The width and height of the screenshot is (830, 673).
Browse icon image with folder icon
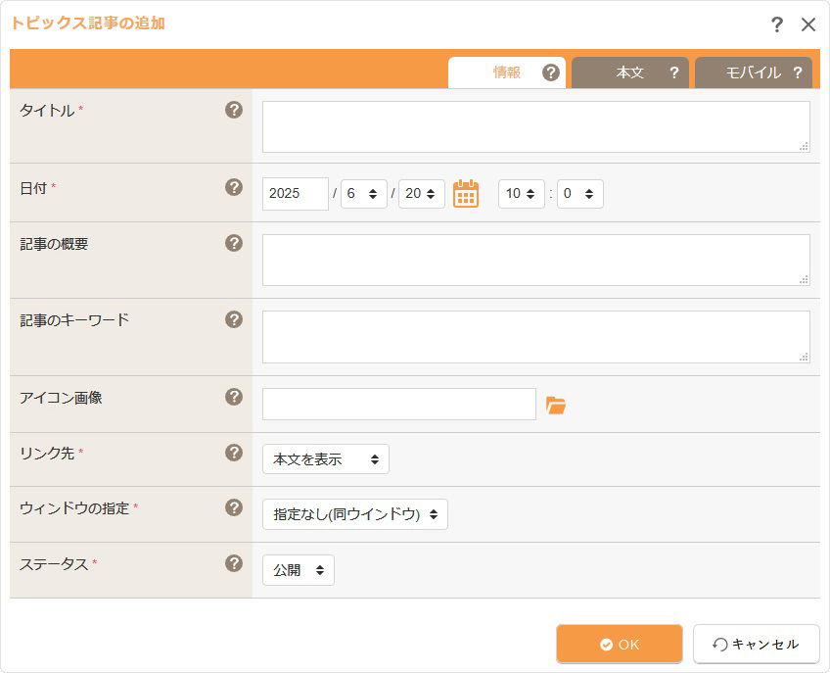(556, 406)
